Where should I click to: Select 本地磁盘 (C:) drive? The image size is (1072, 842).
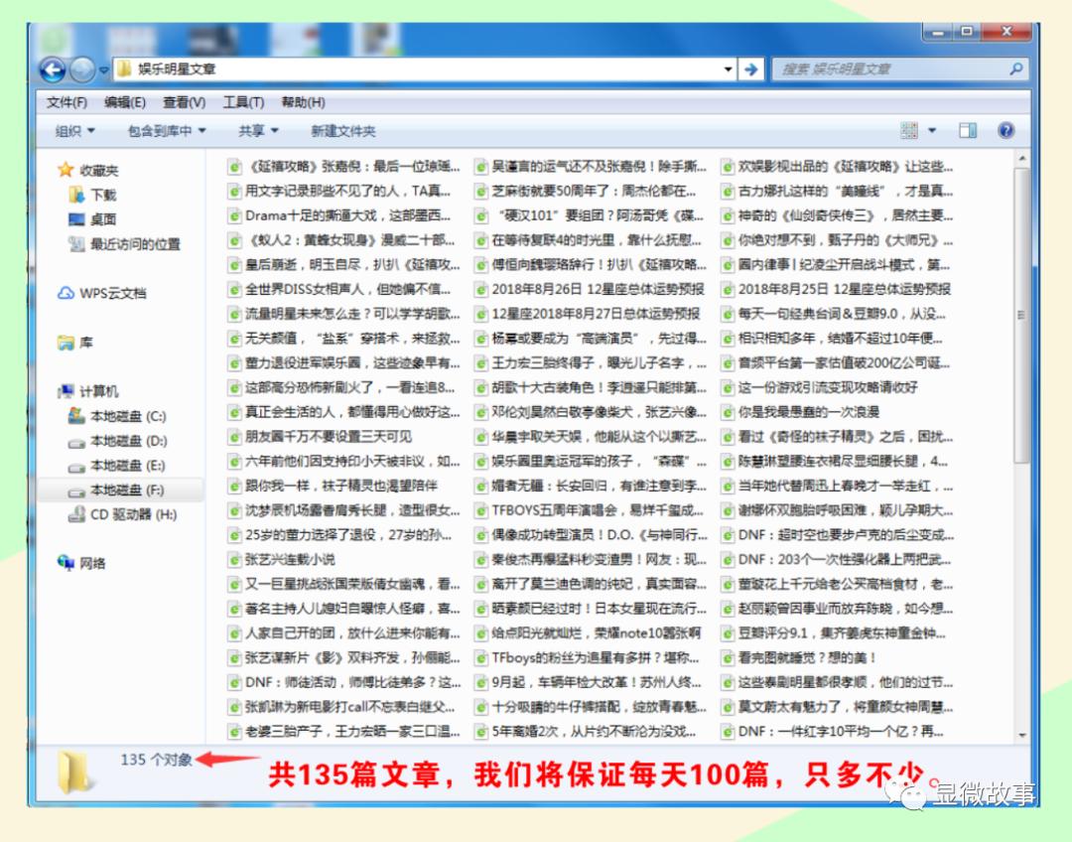point(127,416)
